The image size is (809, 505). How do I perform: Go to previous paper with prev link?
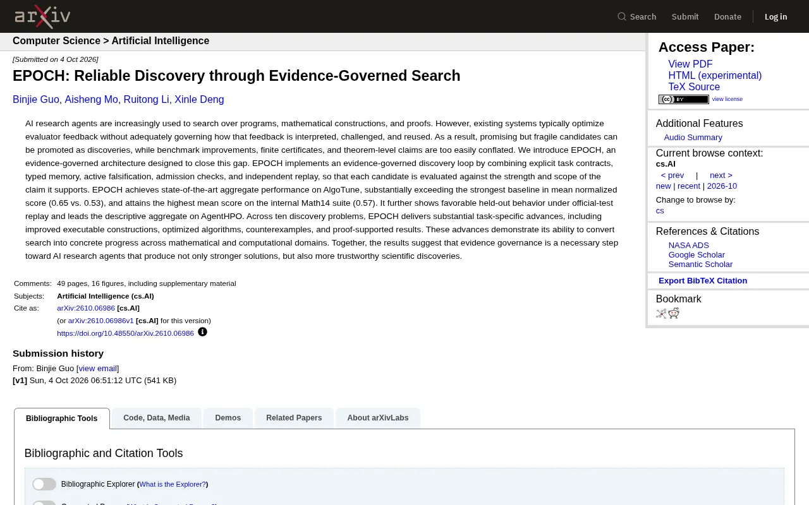672,175
